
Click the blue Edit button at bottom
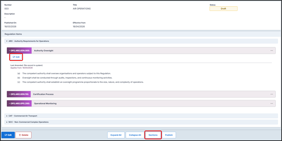click(8, 135)
